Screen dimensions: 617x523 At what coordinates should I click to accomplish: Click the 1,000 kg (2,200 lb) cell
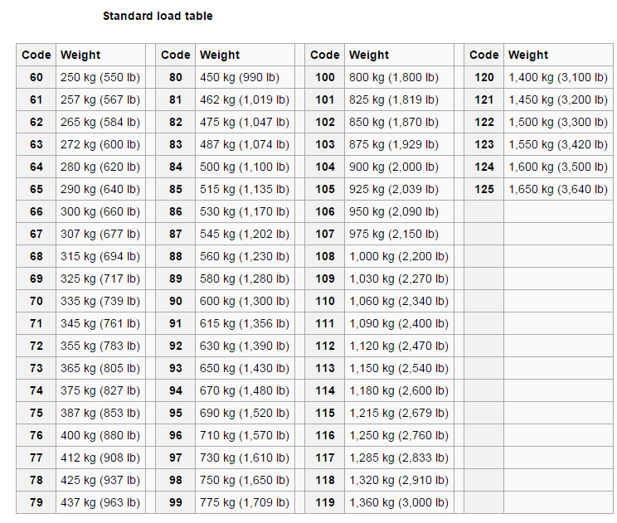(399, 256)
